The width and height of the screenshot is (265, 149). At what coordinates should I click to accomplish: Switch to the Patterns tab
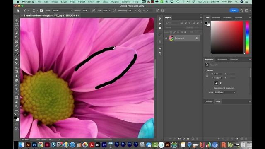(x=238, y=17)
